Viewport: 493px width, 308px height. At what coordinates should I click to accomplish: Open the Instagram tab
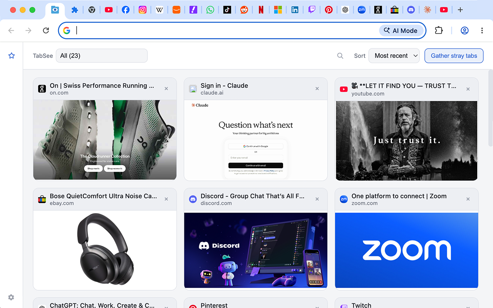[143, 10]
